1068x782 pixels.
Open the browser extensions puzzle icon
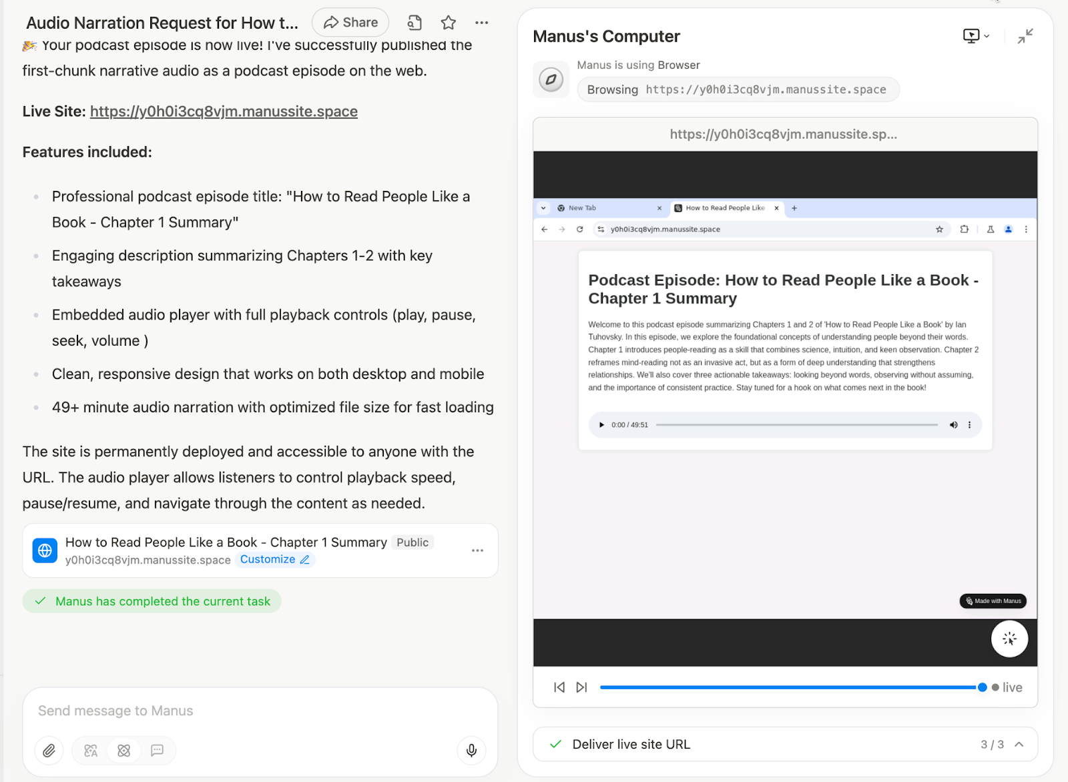(964, 230)
